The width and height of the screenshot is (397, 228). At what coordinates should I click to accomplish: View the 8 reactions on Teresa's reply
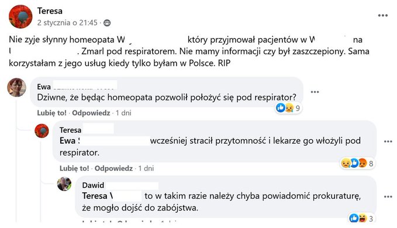(x=357, y=164)
